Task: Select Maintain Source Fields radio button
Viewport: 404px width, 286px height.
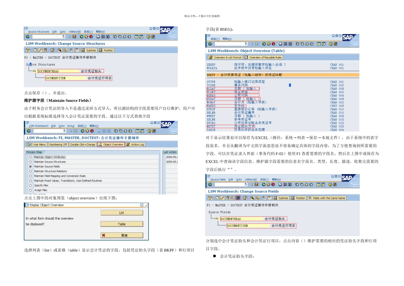Action: (x=30, y=166)
